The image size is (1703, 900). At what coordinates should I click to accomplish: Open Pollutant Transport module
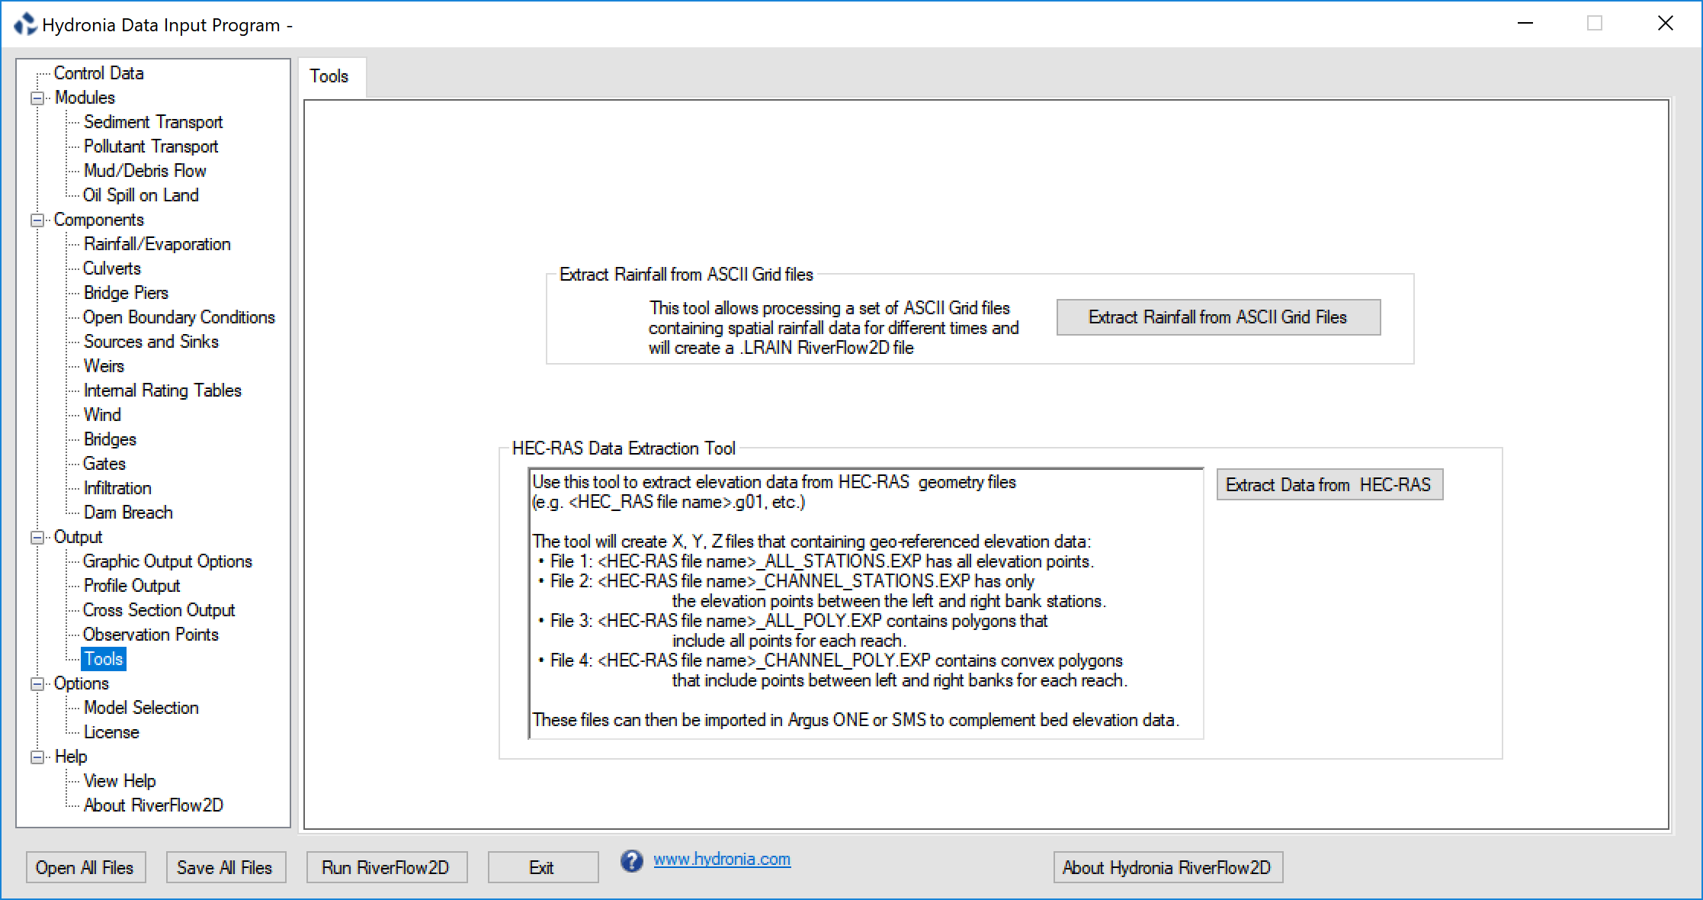click(151, 146)
